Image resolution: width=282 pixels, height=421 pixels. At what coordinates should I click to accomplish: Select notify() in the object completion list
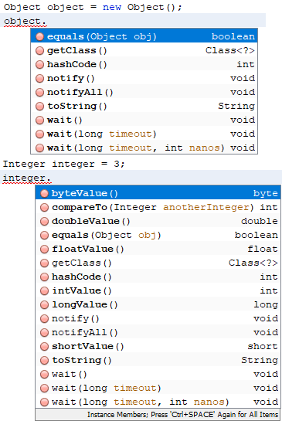[144, 78]
